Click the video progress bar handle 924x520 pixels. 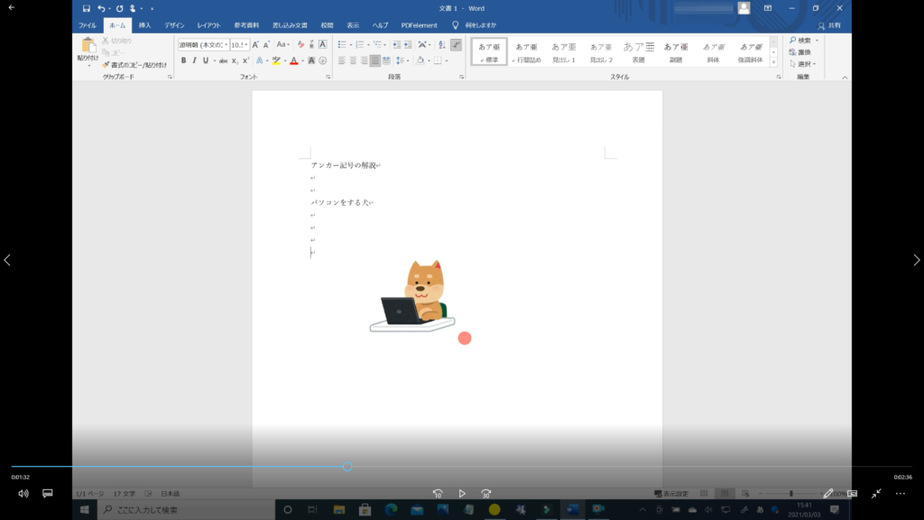click(347, 467)
